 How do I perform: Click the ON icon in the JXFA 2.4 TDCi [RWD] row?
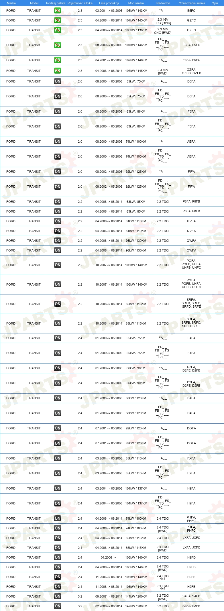[x=58, y=548]
